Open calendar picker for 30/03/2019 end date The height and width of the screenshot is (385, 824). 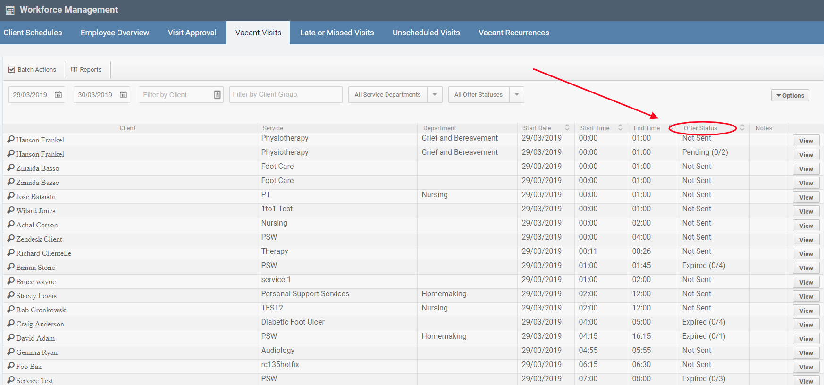[x=123, y=95]
